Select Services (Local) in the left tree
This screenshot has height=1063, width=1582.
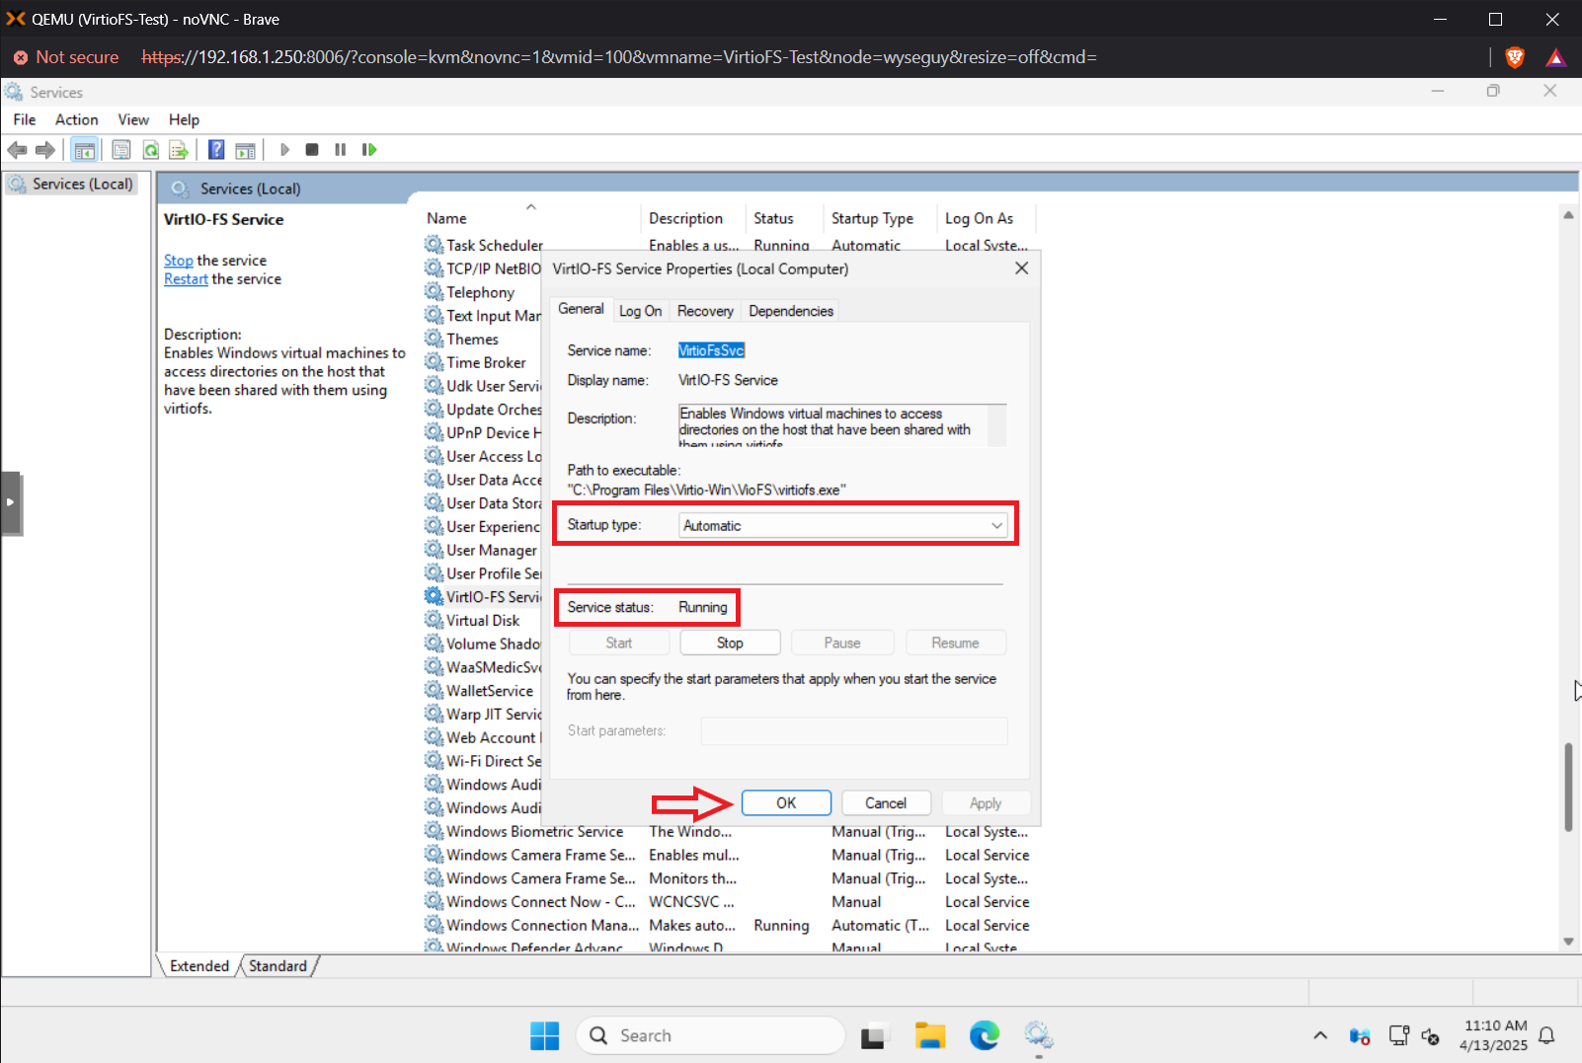(71, 185)
